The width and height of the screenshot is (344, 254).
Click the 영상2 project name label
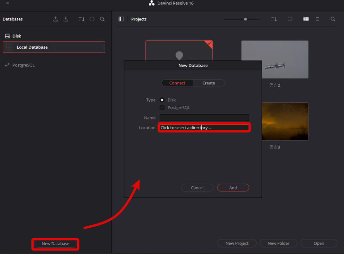pyautogui.click(x=275, y=85)
